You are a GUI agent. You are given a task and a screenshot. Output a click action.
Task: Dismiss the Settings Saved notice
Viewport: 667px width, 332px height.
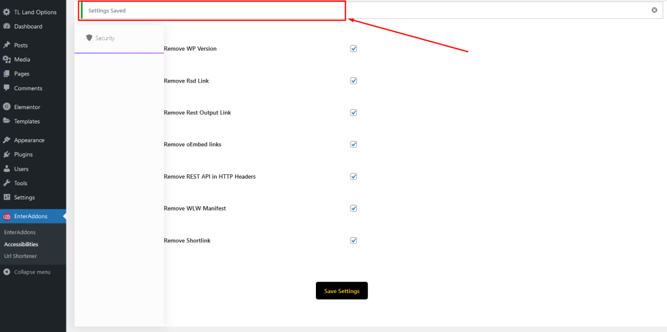[654, 10]
